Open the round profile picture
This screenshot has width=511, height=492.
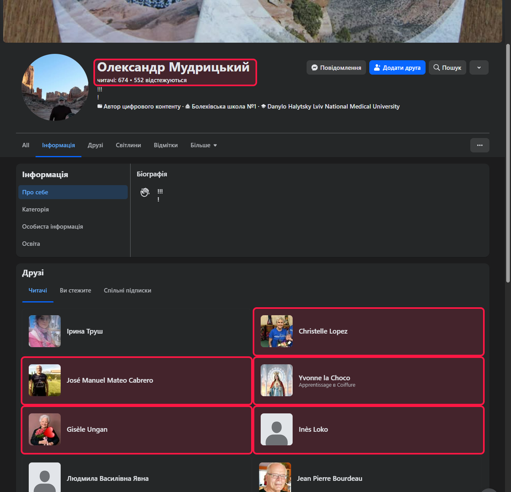pos(55,87)
